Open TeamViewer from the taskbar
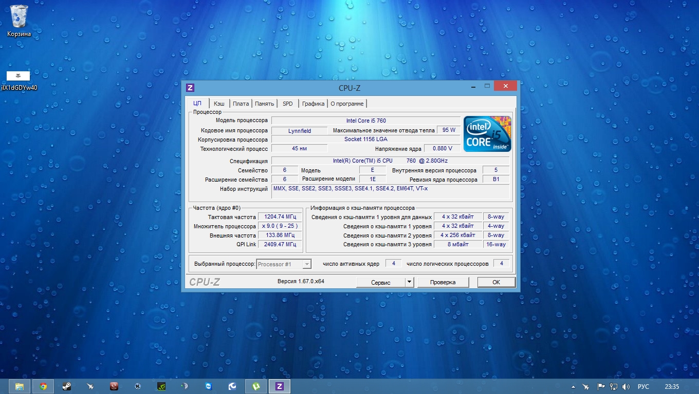The height and width of the screenshot is (394, 699). pyautogui.click(x=208, y=386)
